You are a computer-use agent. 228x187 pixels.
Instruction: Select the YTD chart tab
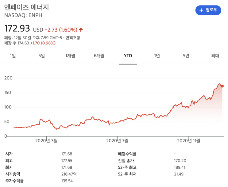[128, 56]
